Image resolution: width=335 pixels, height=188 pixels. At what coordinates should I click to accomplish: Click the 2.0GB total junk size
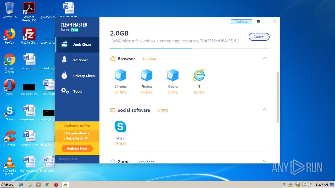[119, 33]
